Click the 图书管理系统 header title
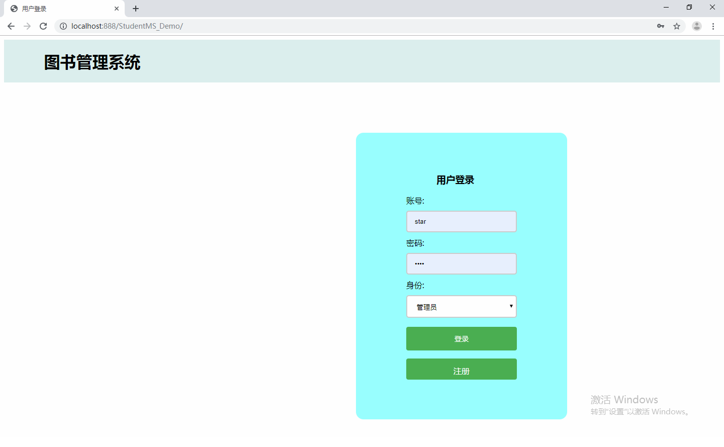This screenshot has height=447, width=724. (93, 62)
